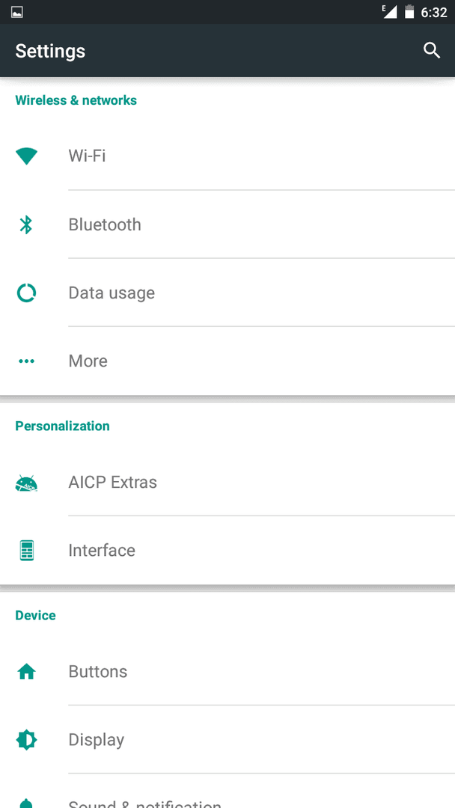Tap the Display brightness icon
455x808 pixels.
pyautogui.click(x=26, y=740)
